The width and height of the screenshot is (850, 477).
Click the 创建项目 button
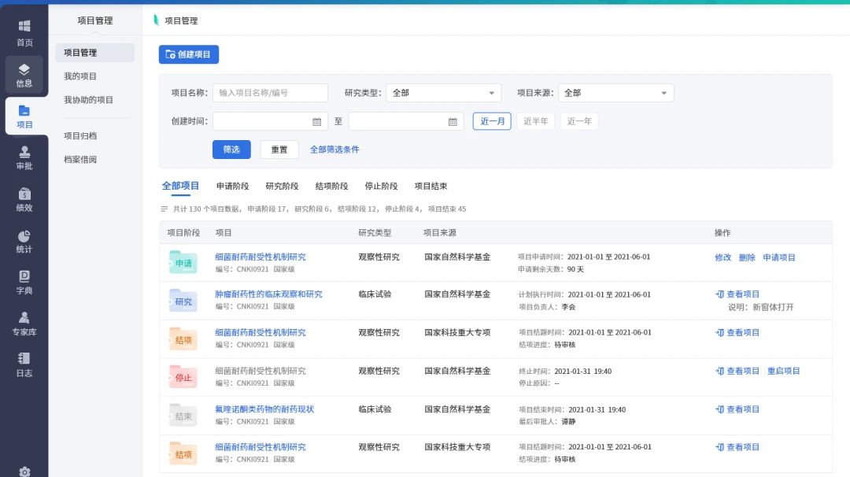pyautogui.click(x=189, y=54)
